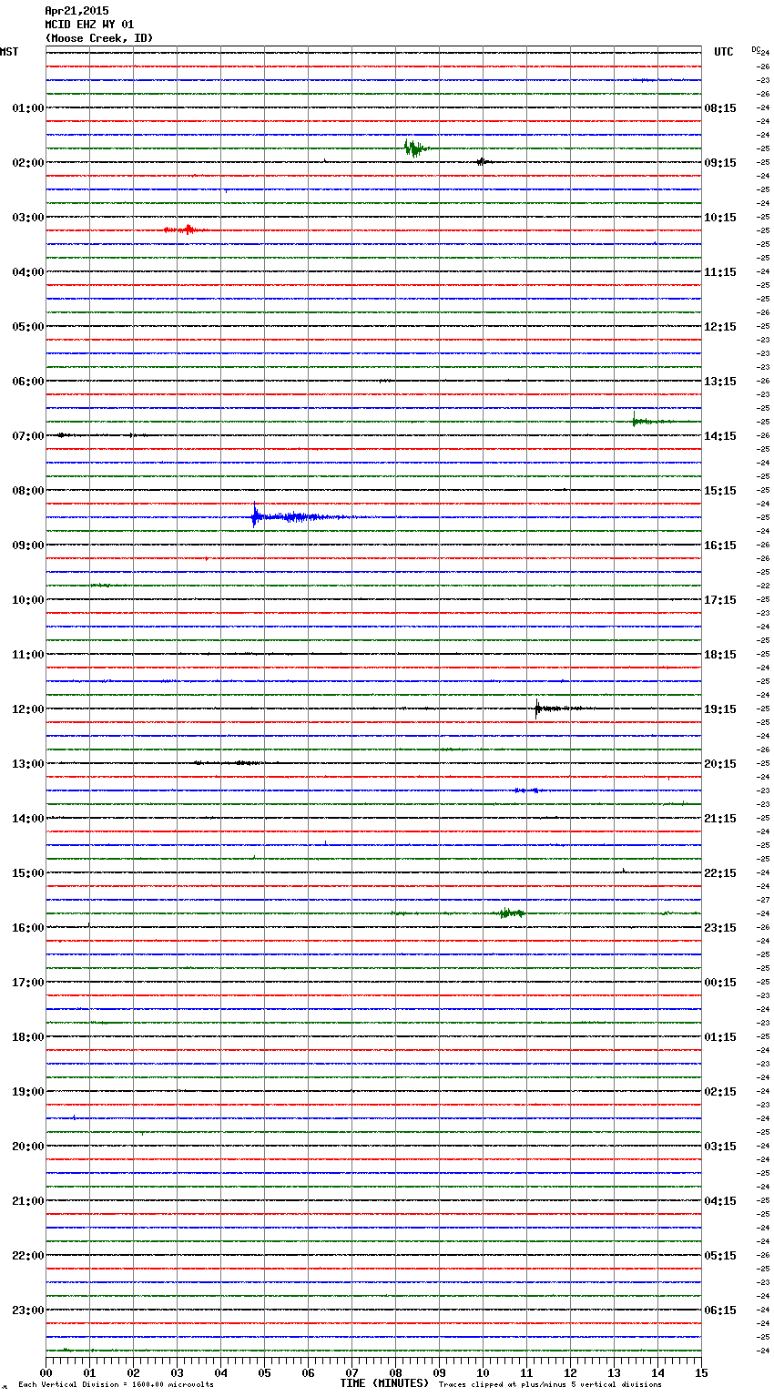Select the 15:15 UTC time label
This screenshot has height=1397, width=774.
(720, 491)
